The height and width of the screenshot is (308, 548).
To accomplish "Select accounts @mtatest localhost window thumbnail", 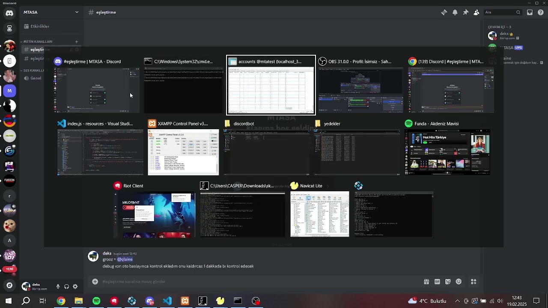I will 271,85.
